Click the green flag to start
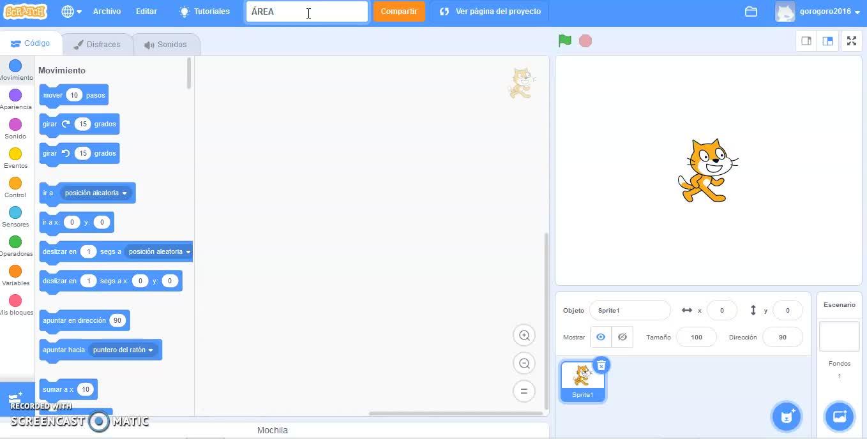The height and width of the screenshot is (439, 867). click(x=565, y=41)
